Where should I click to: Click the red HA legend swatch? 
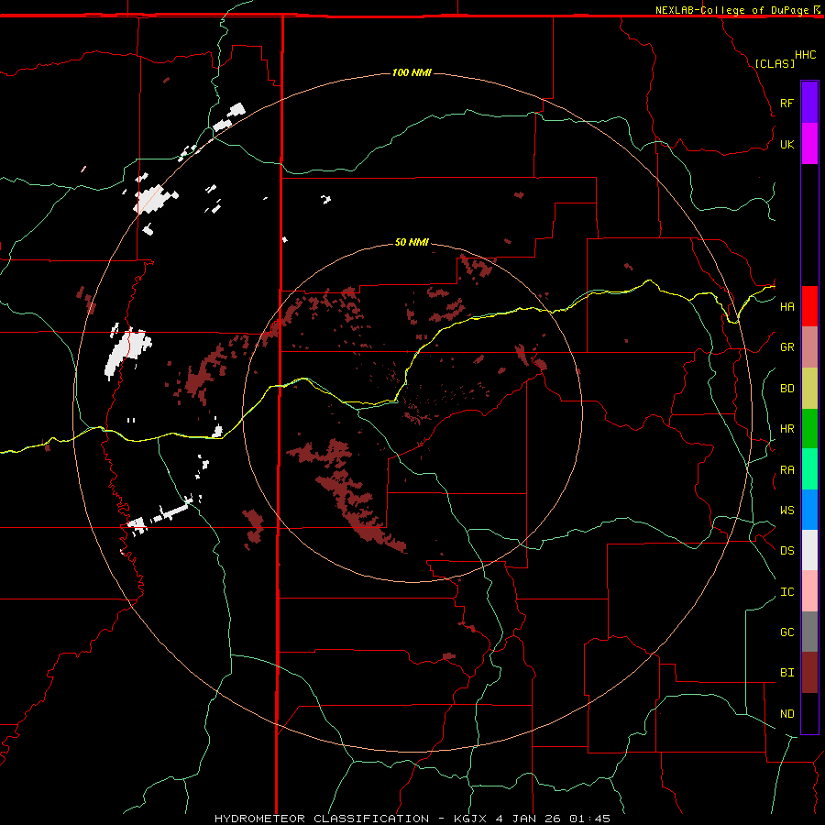pos(809,306)
